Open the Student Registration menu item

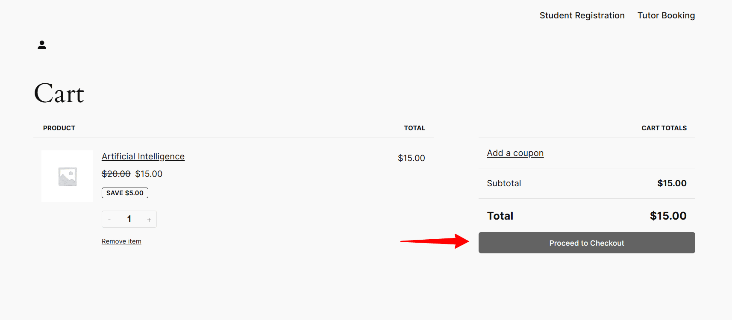click(x=582, y=15)
